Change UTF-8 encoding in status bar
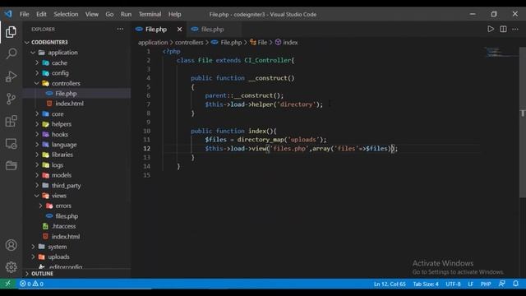Image resolution: width=526 pixels, height=296 pixels. click(453, 284)
